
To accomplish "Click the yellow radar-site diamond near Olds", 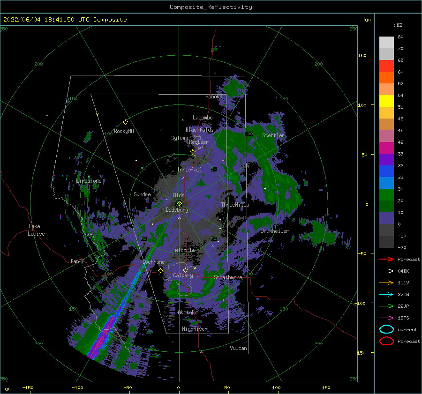I will tap(179, 204).
